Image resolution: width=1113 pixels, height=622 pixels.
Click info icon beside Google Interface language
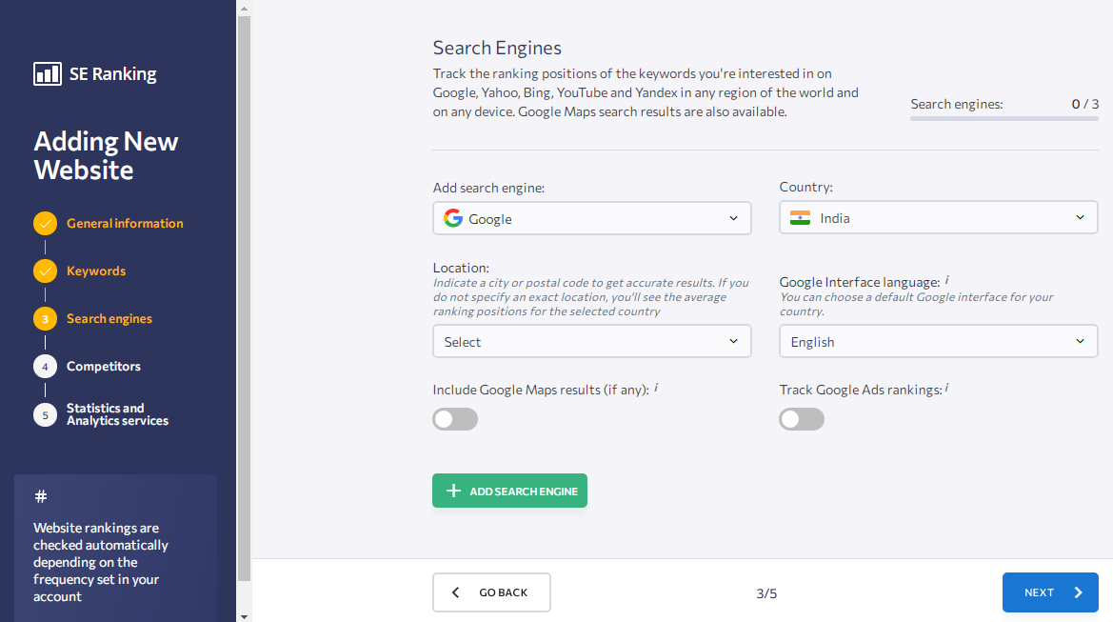click(x=947, y=280)
